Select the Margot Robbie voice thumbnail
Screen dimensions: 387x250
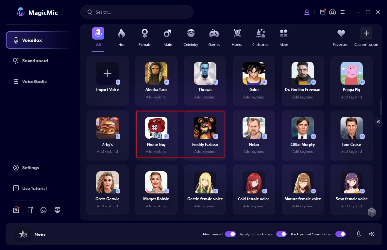pos(156,182)
